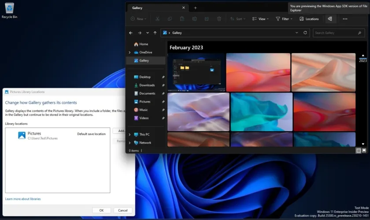Switch to the details view layout icon
This screenshot has width=370, height=220.
[358, 150]
